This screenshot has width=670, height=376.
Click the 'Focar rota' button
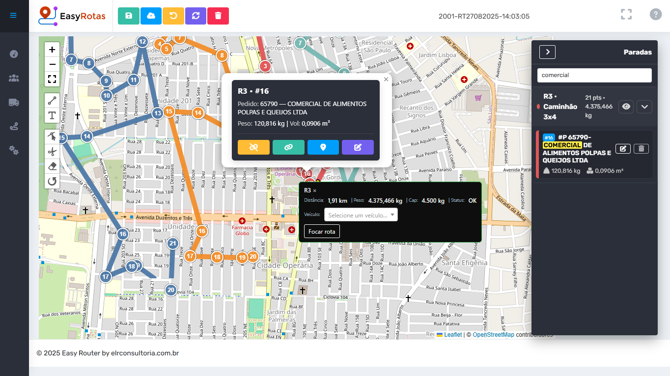point(322,231)
